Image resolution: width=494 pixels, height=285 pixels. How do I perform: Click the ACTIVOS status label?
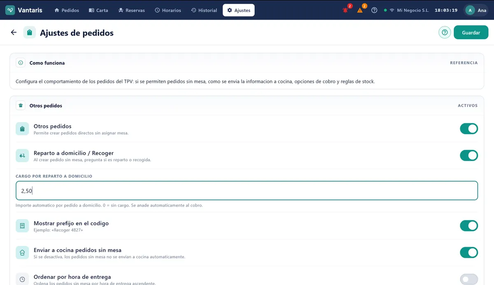(x=468, y=106)
